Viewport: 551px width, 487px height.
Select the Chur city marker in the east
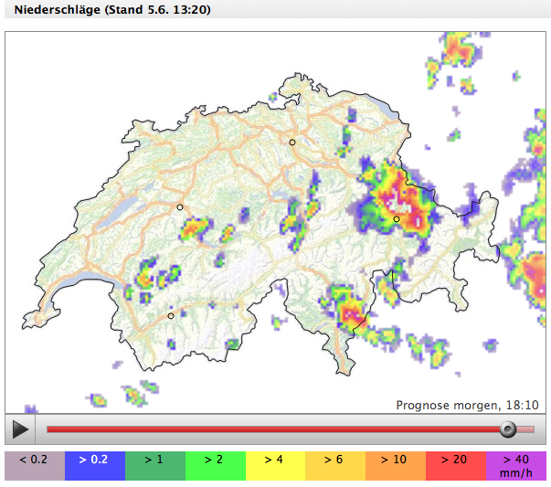397,219
